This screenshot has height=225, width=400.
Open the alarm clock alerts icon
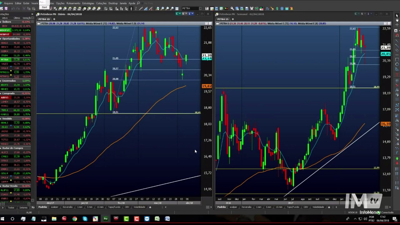click(252, 9)
